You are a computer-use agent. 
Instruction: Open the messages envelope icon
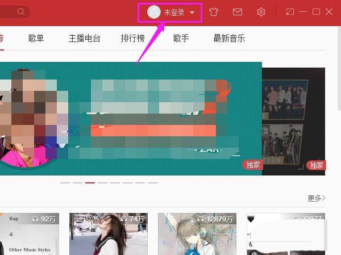pyautogui.click(x=238, y=12)
